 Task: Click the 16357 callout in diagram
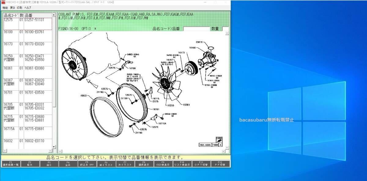(x=170, y=60)
